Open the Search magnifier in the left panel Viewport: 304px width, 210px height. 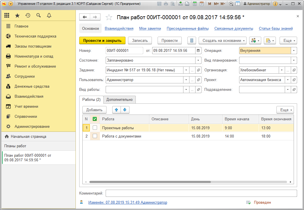(x=38, y=15)
